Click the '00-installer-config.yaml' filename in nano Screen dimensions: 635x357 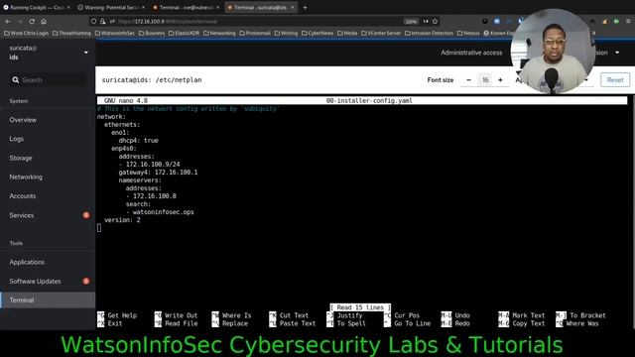point(369,101)
